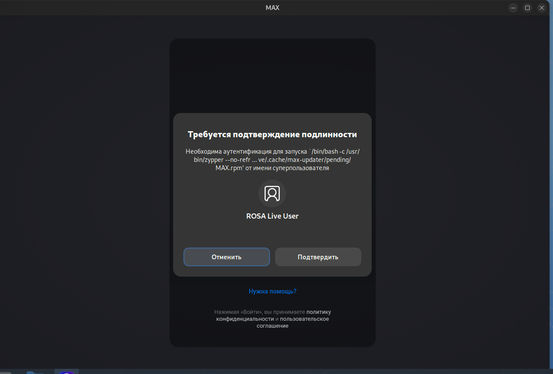Click the Требуется подтверждение подлинности heading
Image resolution: width=553 pixels, height=374 pixels.
click(273, 134)
